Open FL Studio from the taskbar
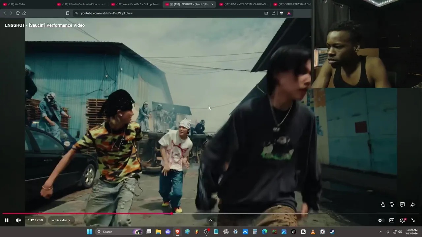422x237 pixels. (x=197, y=232)
